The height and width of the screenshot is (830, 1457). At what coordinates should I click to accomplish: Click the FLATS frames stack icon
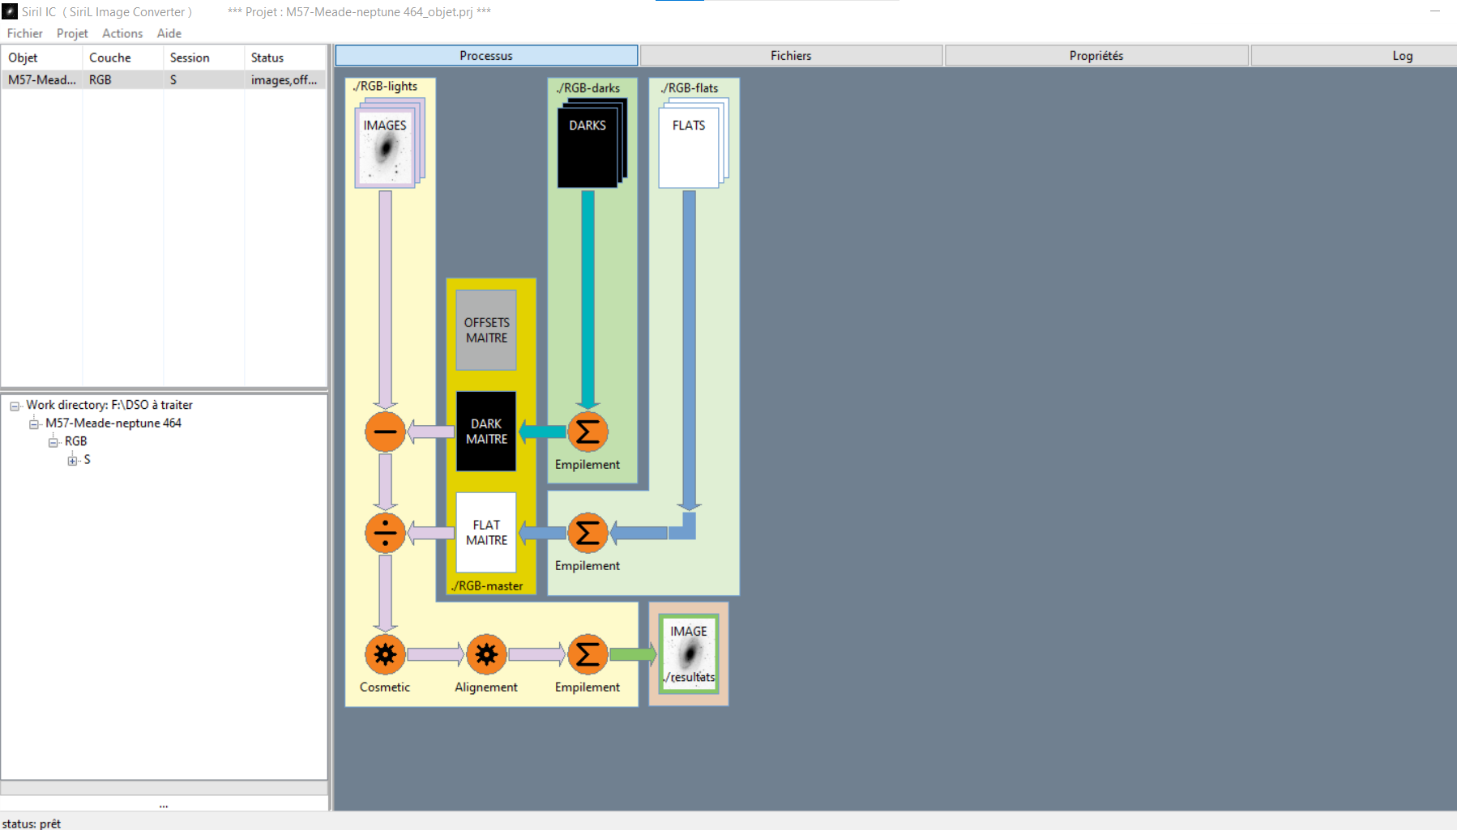[x=693, y=143]
